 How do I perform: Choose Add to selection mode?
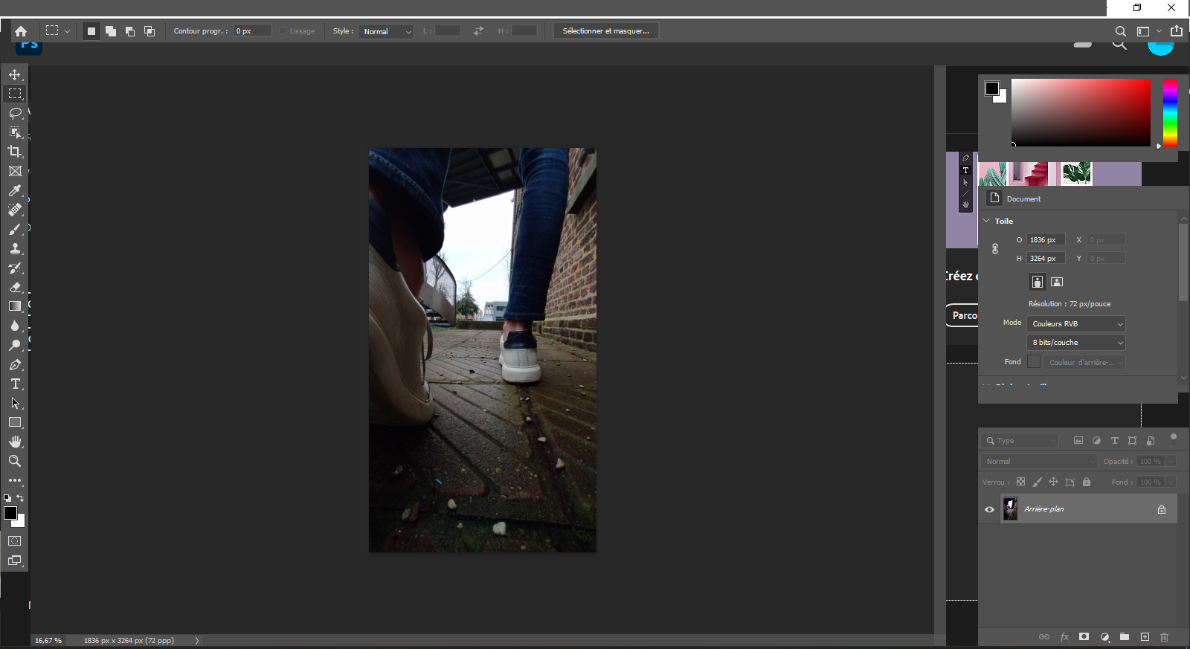pyautogui.click(x=111, y=31)
